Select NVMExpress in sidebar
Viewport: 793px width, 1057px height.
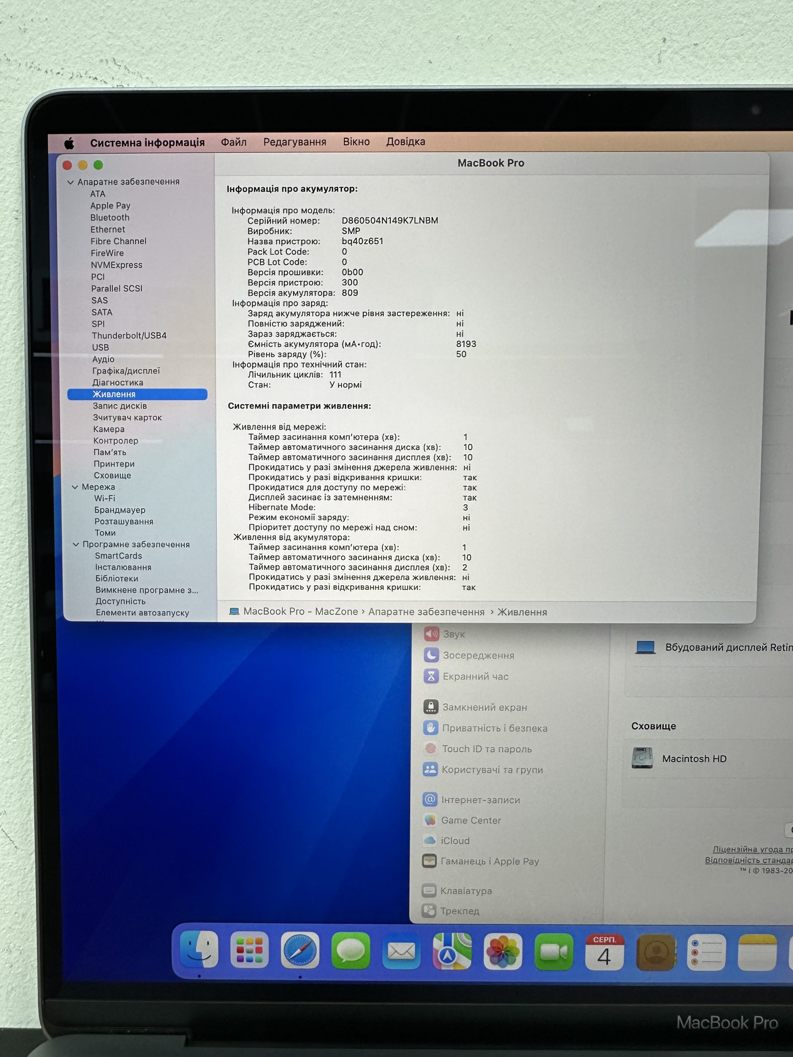tap(116, 265)
